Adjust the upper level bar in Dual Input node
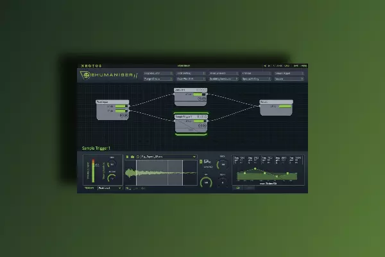This screenshot has height=257, width=385. tap(121, 106)
